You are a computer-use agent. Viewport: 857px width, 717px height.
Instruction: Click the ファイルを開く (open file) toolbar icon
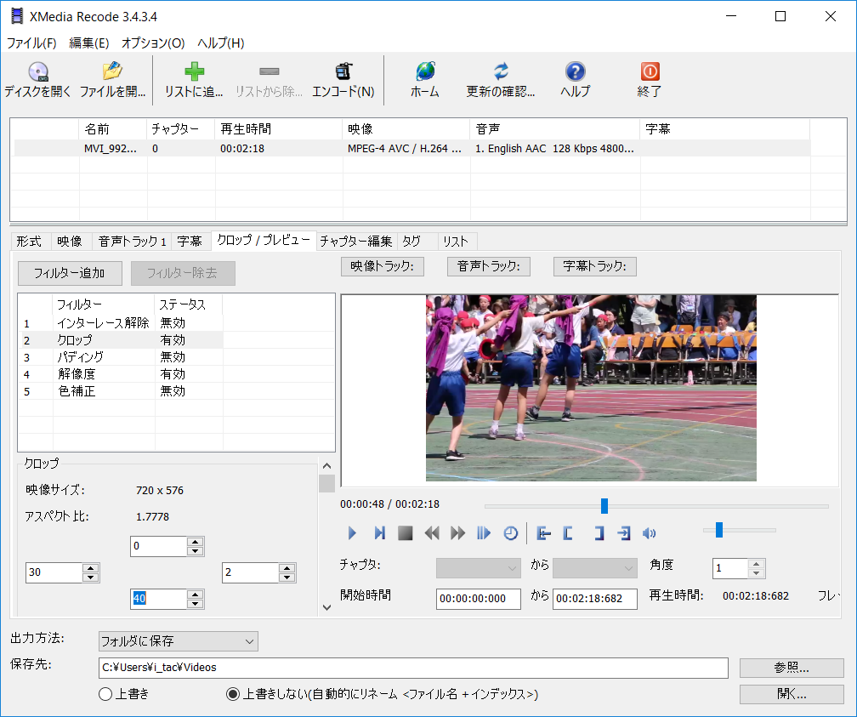click(x=112, y=71)
